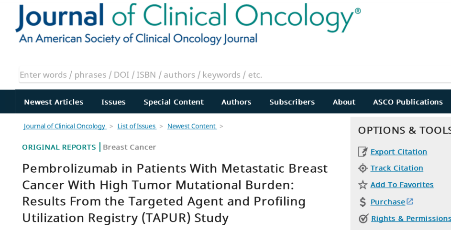Click the external link icon beside Purchase

tap(410, 201)
